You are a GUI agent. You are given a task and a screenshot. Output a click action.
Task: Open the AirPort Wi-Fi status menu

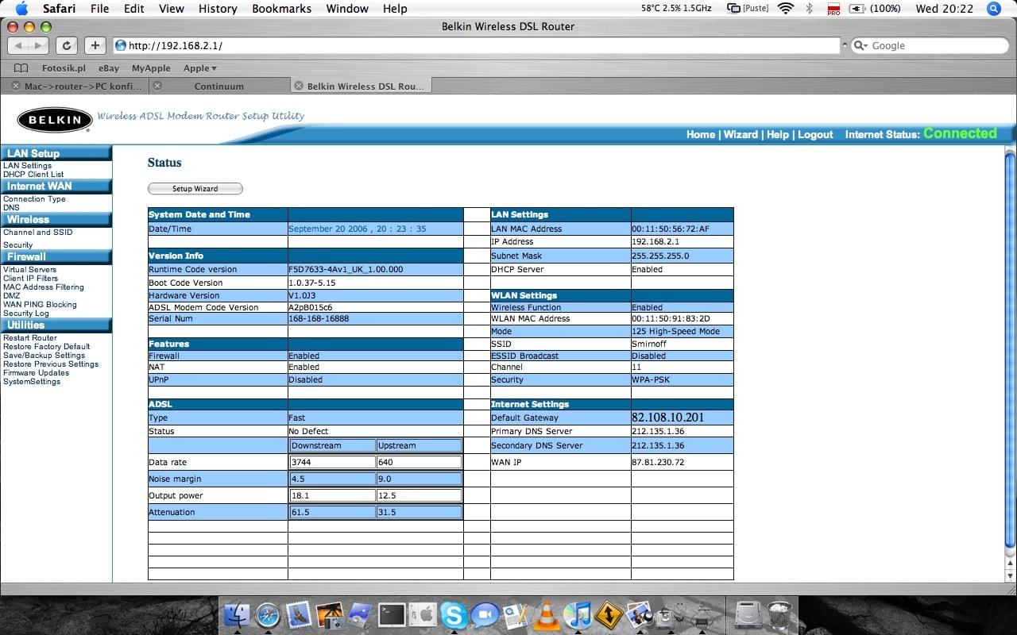[786, 9]
